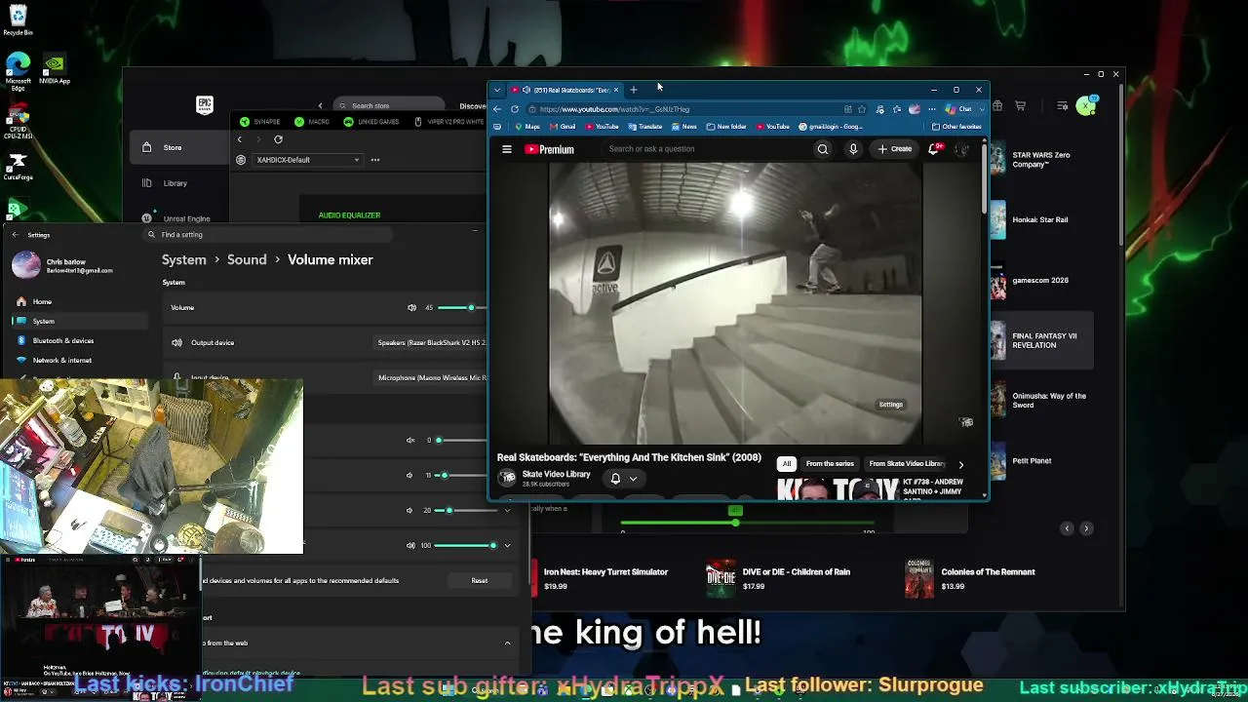The width and height of the screenshot is (1248, 702).
Task: Open the Skate Video Library channel name
Action: 557,474
